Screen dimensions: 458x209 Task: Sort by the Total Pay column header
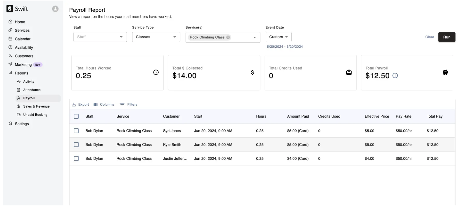pos(434,116)
